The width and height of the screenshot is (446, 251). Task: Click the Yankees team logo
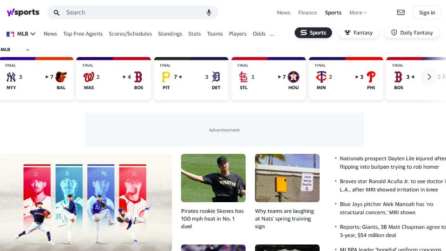pos(11,77)
